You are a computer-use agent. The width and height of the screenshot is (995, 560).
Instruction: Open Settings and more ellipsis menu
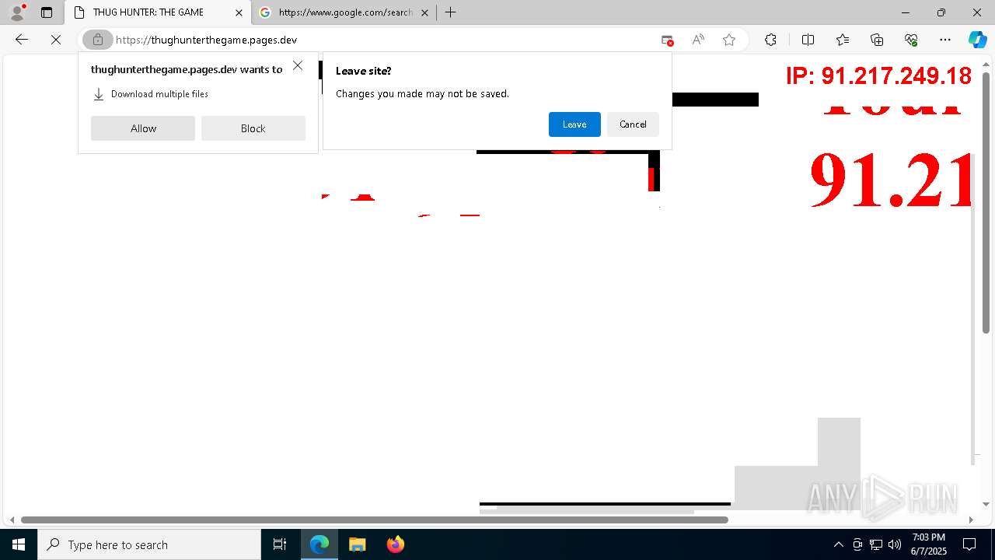coord(945,40)
